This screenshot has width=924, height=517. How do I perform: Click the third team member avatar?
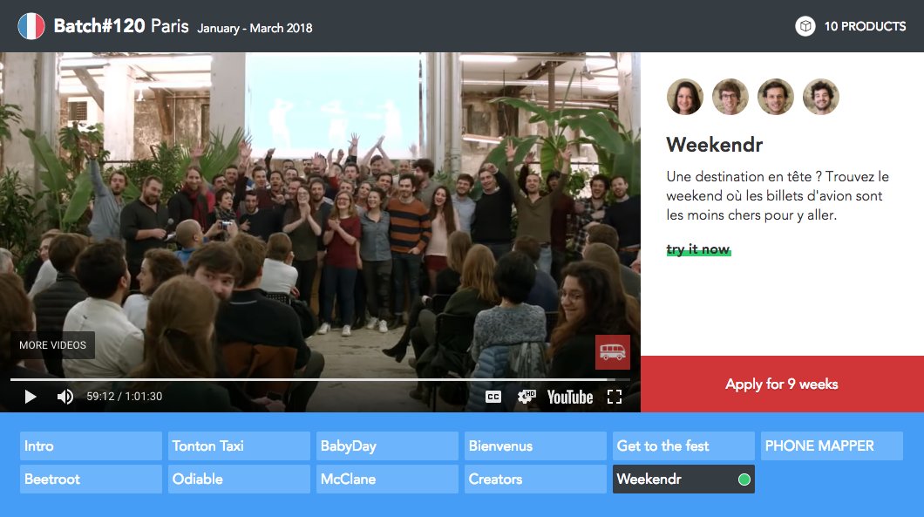pyautogui.click(x=776, y=97)
